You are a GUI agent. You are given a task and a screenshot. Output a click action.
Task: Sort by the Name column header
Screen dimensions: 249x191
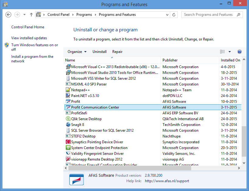112,60
